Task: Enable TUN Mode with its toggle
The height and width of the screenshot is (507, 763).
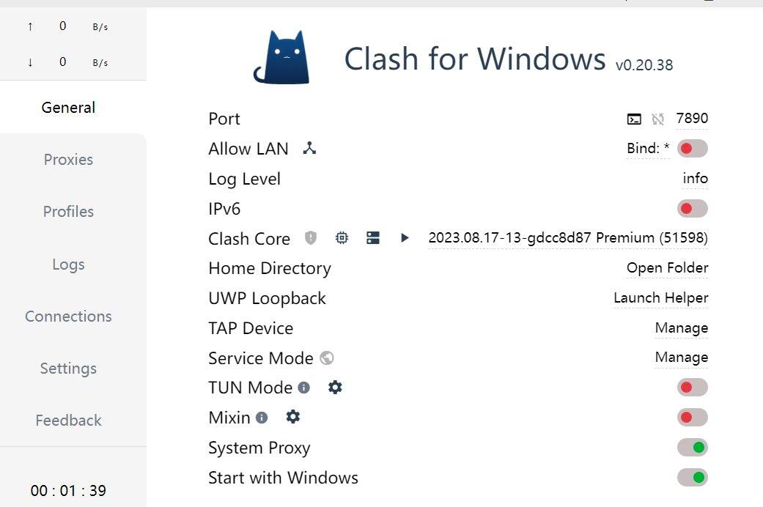Action: 692,387
